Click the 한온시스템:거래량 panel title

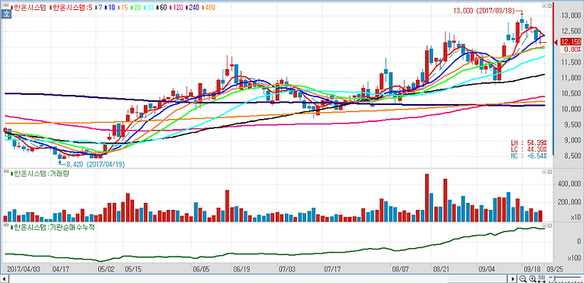(x=40, y=173)
